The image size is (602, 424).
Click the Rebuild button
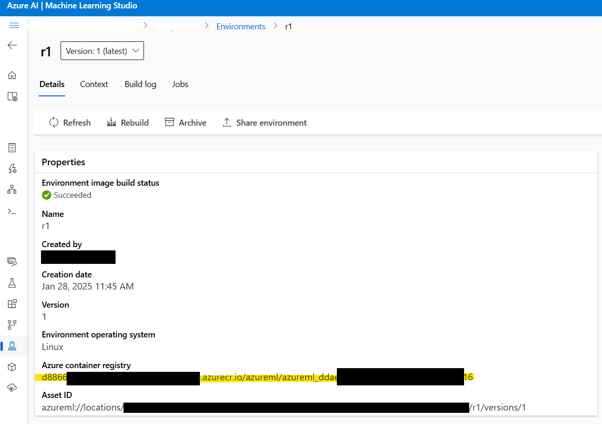[128, 122]
